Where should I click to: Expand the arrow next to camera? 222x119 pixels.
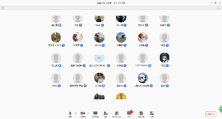(x=88, y=113)
